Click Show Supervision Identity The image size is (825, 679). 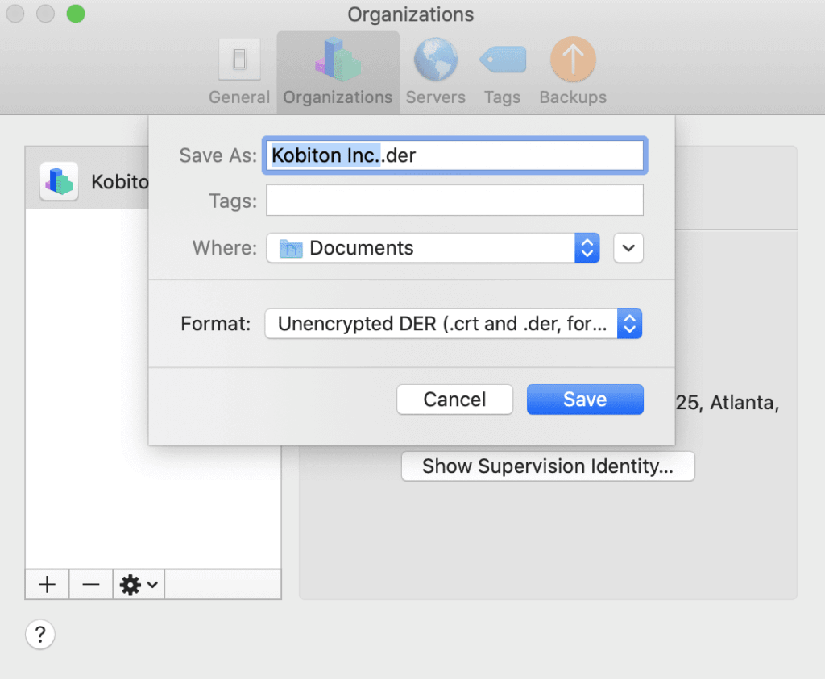(x=547, y=466)
